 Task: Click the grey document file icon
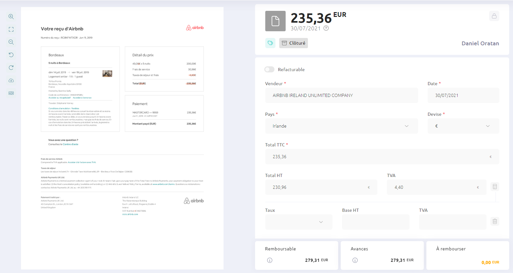pyautogui.click(x=275, y=21)
